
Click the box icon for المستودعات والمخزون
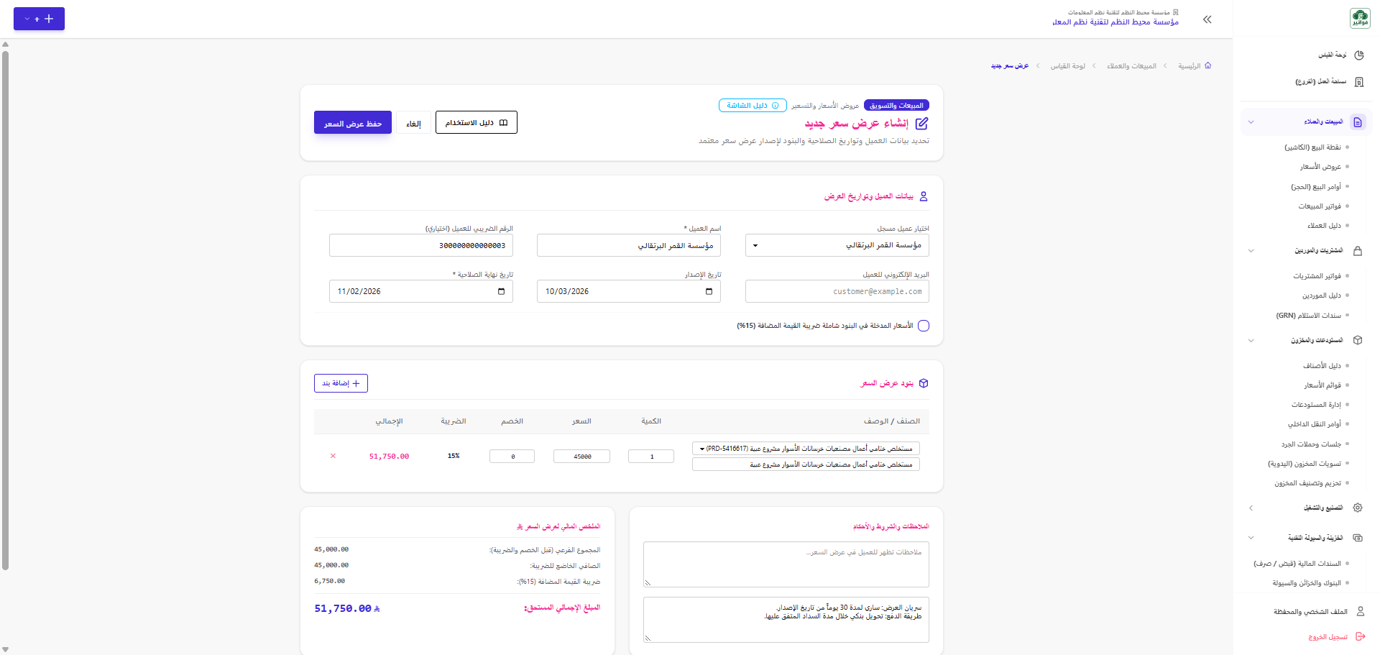click(1358, 340)
